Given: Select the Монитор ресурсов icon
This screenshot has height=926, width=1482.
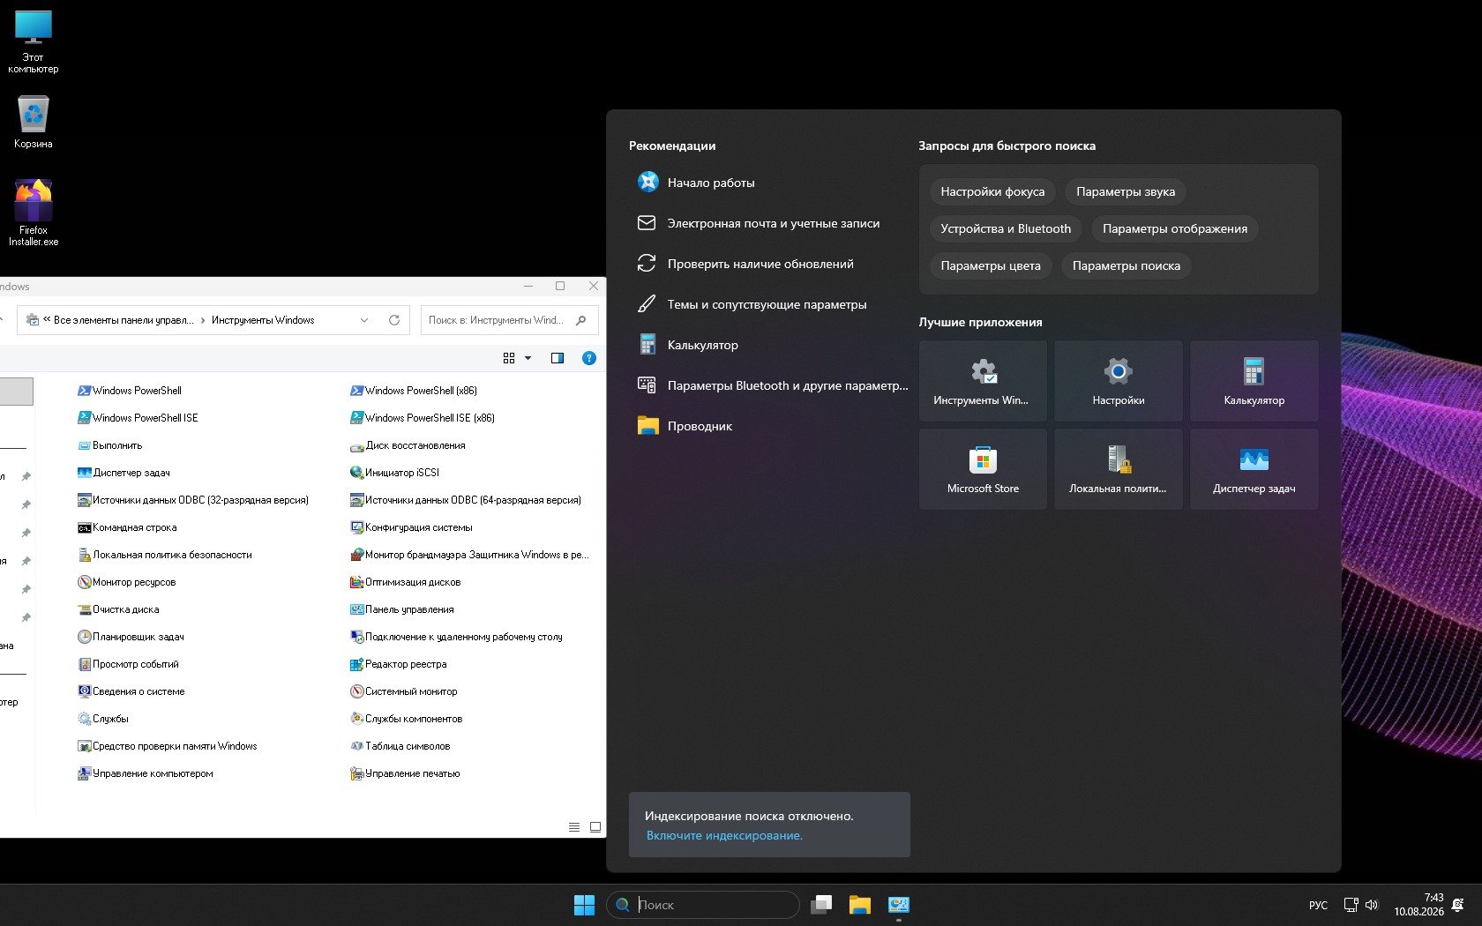Looking at the screenshot, I should click(x=85, y=582).
